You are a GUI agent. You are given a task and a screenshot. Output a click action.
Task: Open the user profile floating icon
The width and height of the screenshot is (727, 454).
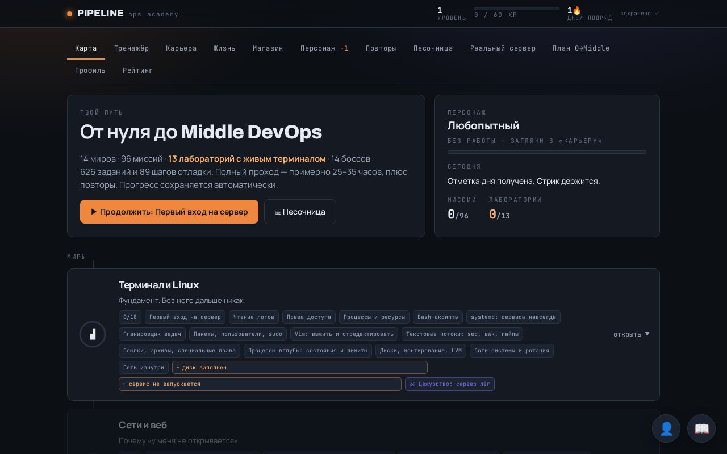(666, 428)
